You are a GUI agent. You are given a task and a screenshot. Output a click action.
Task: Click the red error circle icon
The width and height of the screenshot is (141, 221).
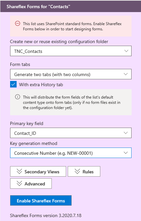(18, 24)
